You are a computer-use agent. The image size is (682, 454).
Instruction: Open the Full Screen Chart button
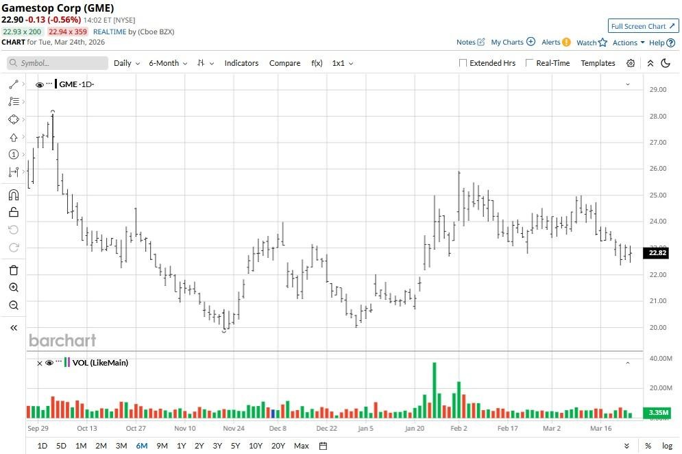click(643, 26)
